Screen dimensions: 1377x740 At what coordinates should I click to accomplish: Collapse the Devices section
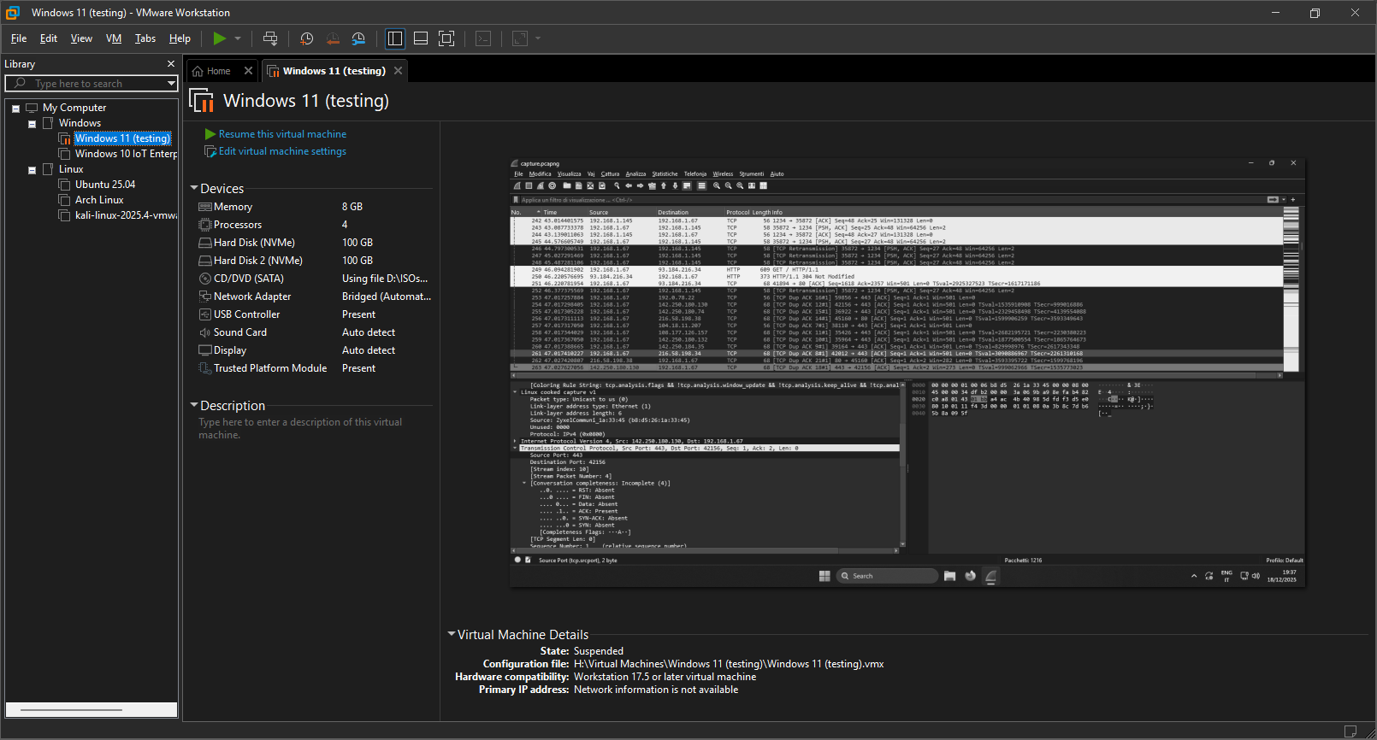pos(194,188)
